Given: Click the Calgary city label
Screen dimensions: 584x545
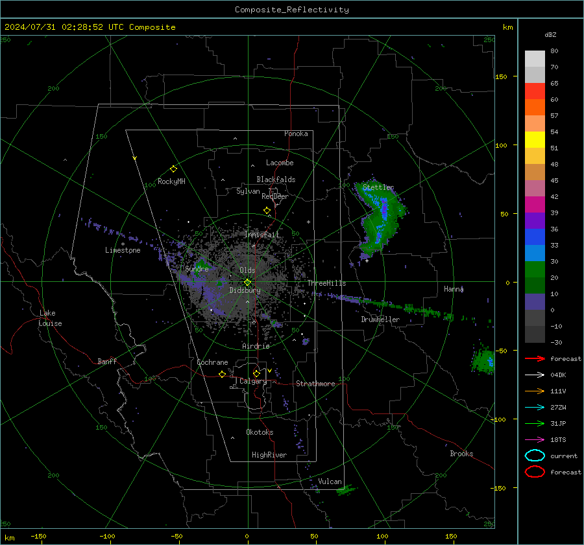Looking at the screenshot, I should (x=253, y=381).
